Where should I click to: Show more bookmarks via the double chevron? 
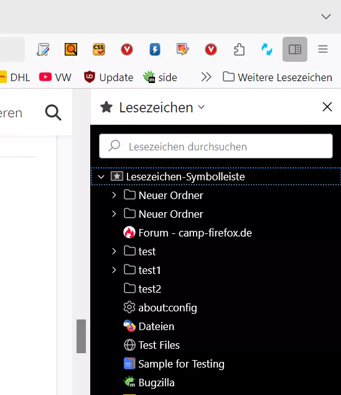click(x=206, y=77)
